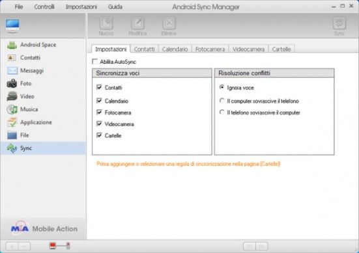Switch to the Fotocamera tab
The width and height of the screenshot is (359, 253).
210,49
